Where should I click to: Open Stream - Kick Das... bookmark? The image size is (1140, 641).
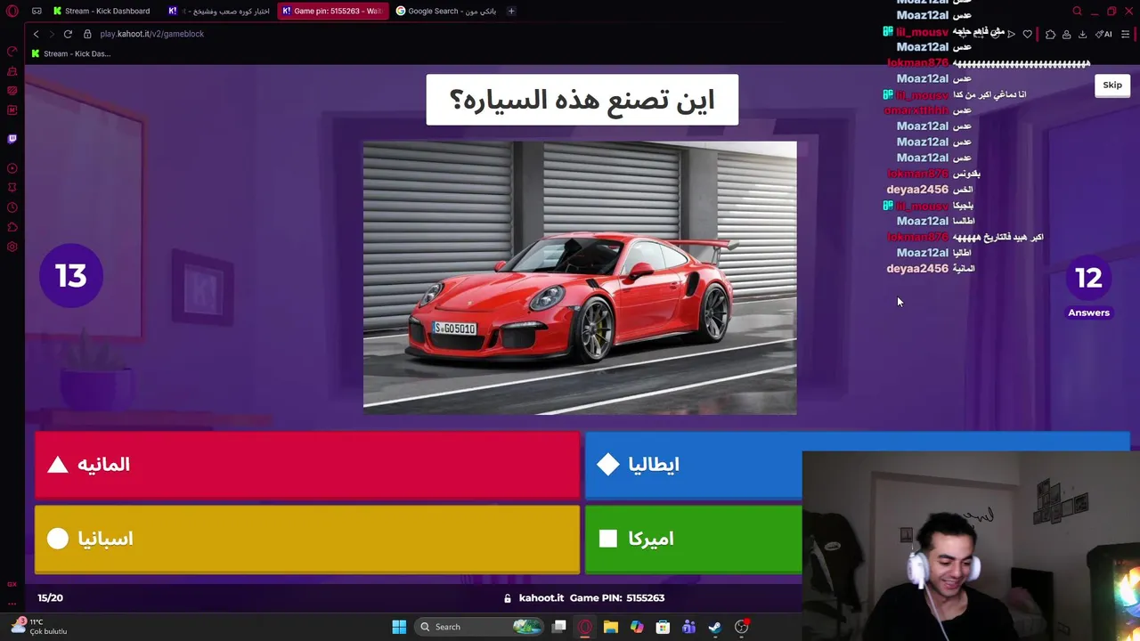(x=71, y=53)
